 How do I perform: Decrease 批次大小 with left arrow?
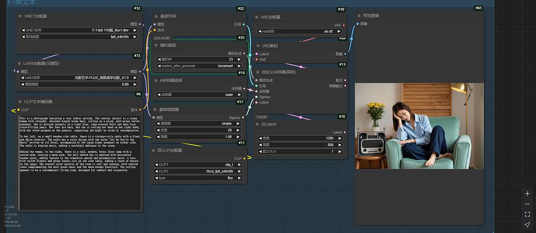point(260,152)
